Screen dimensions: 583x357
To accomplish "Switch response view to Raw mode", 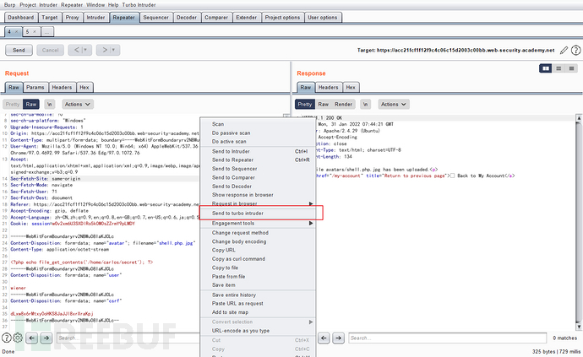I will (x=323, y=105).
